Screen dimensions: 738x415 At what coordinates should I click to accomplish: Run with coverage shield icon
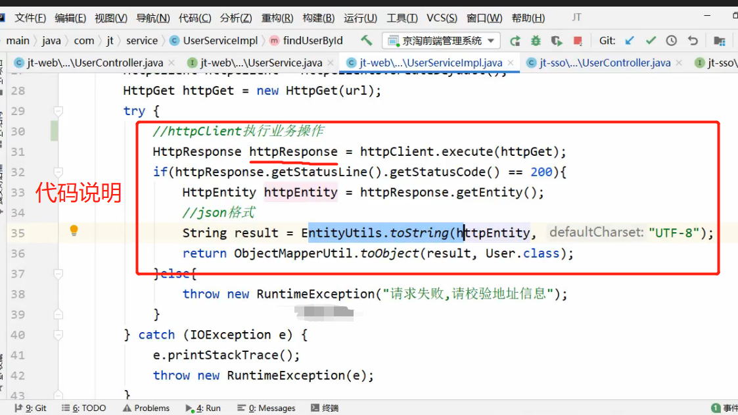tap(557, 41)
